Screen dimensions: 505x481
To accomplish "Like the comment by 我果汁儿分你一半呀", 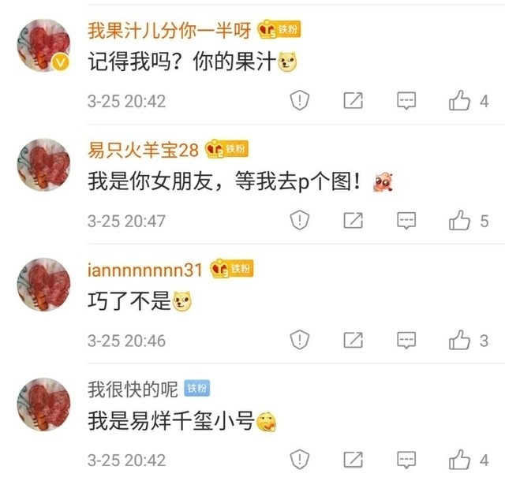I will [459, 100].
